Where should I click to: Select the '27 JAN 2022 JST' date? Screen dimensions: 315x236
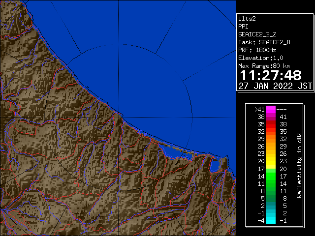click(275, 86)
